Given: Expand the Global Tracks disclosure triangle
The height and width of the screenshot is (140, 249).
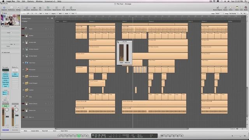Looking at the screenshot, I should [23, 19].
